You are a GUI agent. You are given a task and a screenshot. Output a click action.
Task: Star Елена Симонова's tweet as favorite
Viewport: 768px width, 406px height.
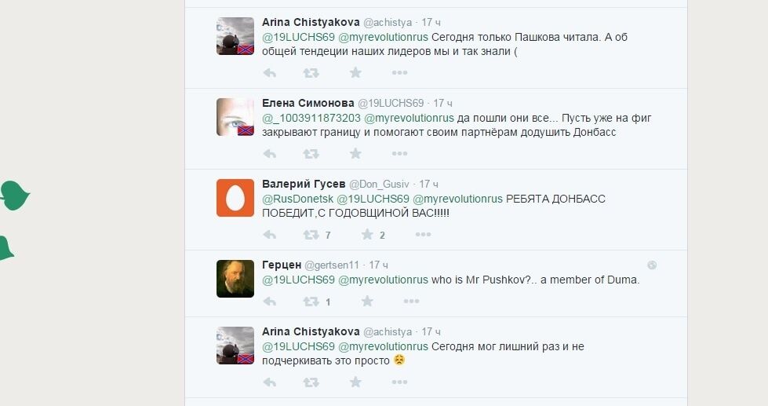point(355,154)
